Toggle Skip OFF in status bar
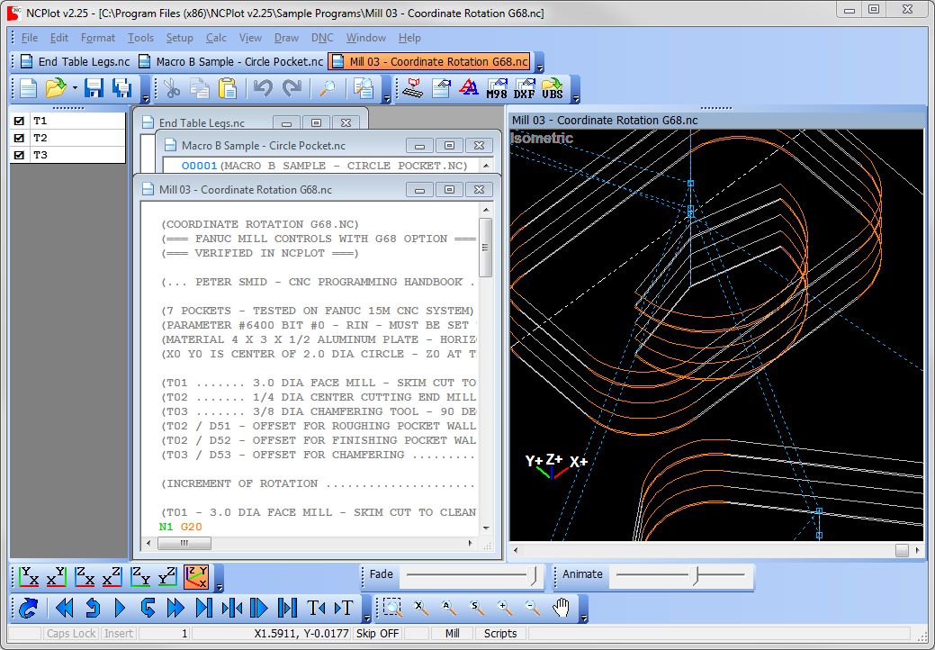Image resolution: width=935 pixels, height=650 pixels. 377,633
